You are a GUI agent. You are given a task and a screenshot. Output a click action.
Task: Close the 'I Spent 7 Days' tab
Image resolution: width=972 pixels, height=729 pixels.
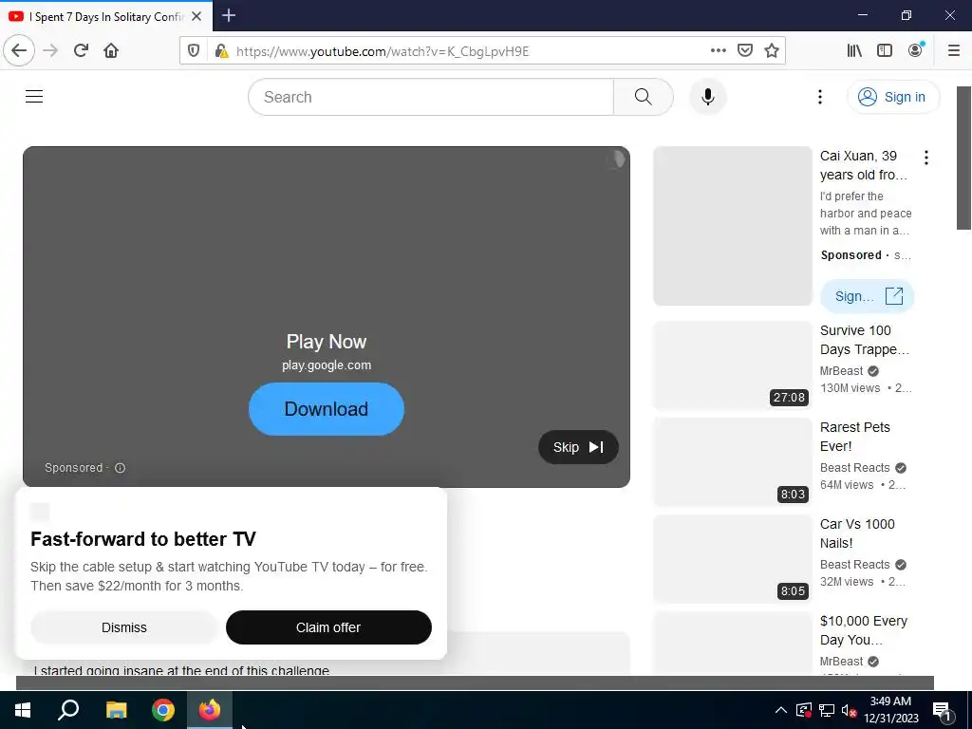click(x=196, y=16)
